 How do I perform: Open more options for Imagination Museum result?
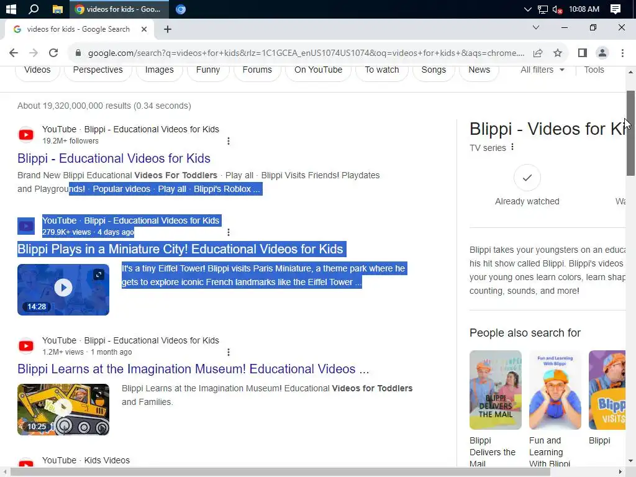coord(229,352)
